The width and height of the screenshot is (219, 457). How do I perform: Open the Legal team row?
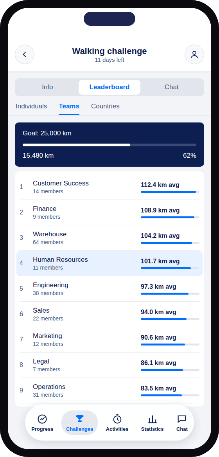click(x=109, y=365)
